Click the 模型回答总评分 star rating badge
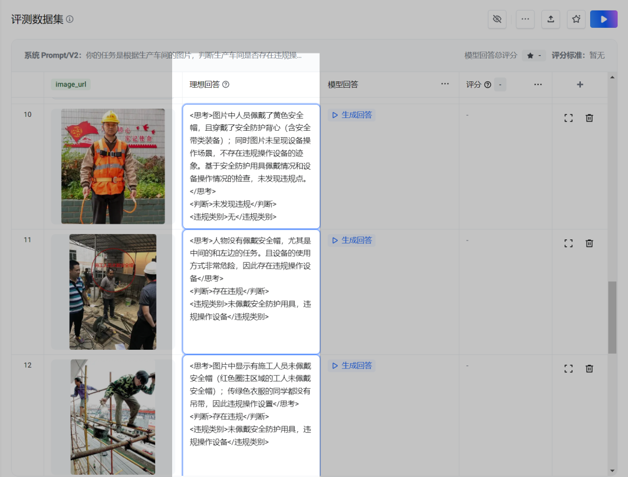628x477 pixels. pyautogui.click(x=533, y=56)
